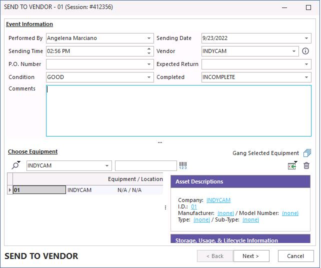Click the vendor info icon

click(305, 51)
